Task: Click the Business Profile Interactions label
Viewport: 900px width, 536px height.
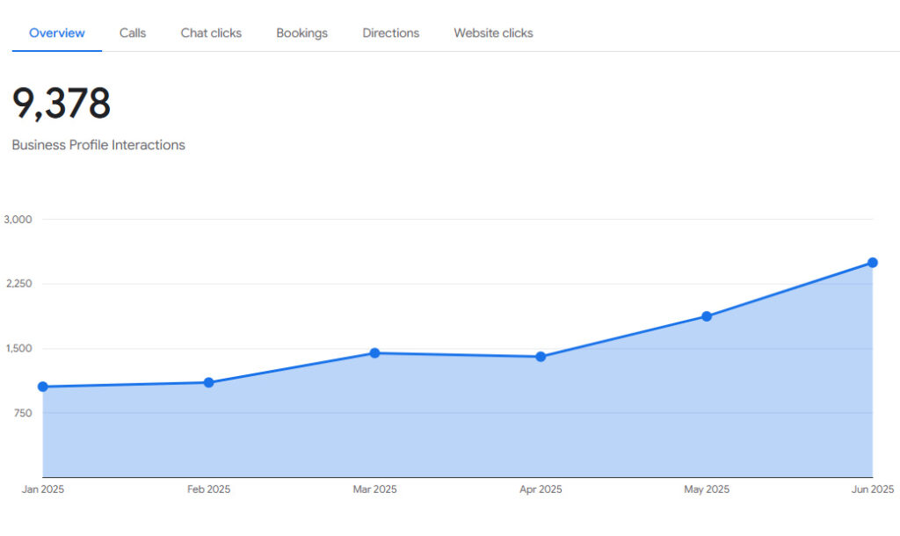Action: coord(98,145)
